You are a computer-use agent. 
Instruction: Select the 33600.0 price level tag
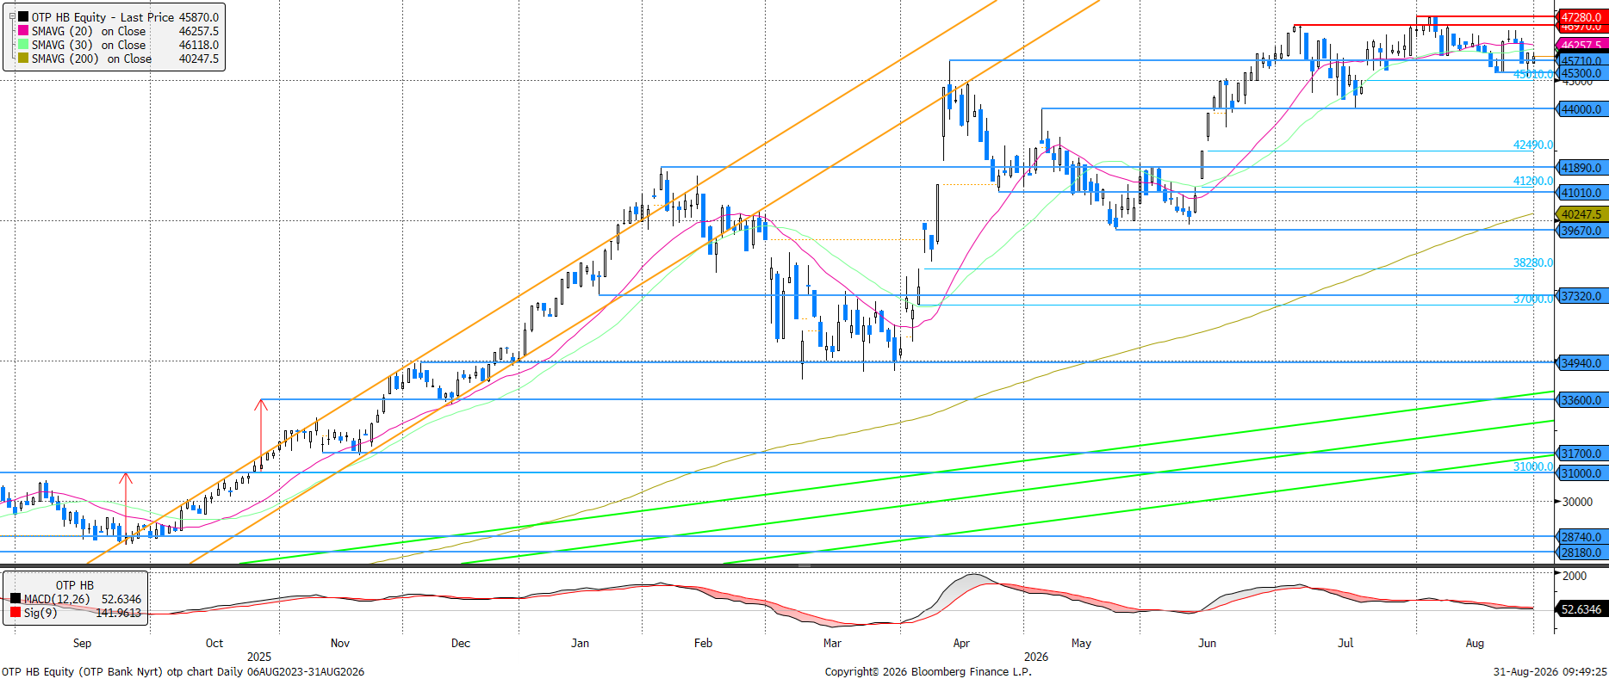[1581, 400]
